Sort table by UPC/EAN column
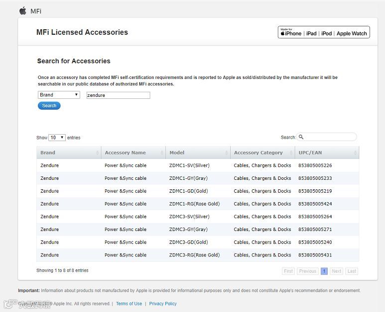This screenshot has height=312, width=385. (x=327, y=153)
